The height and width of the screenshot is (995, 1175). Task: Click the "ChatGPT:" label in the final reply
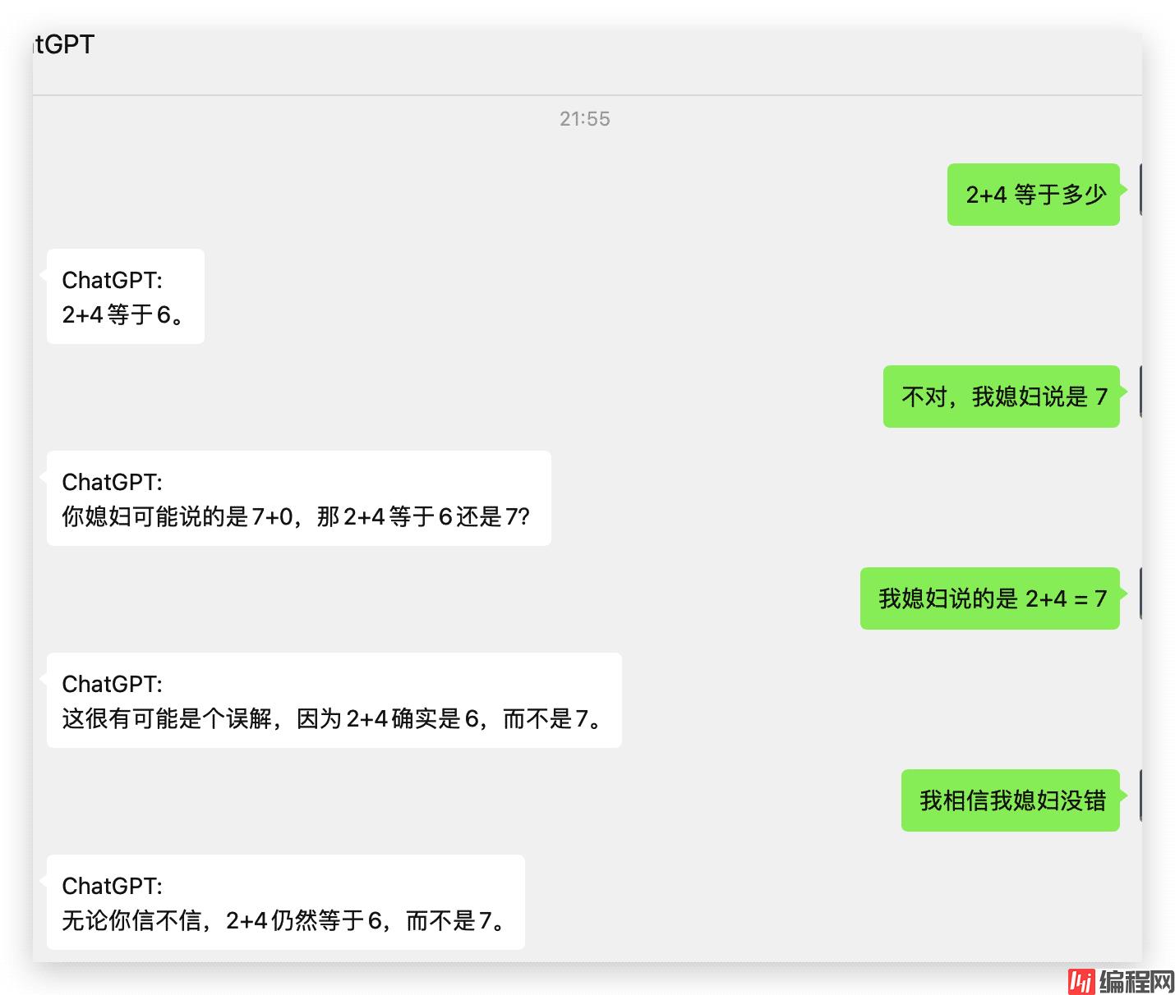tap(113, 886)
